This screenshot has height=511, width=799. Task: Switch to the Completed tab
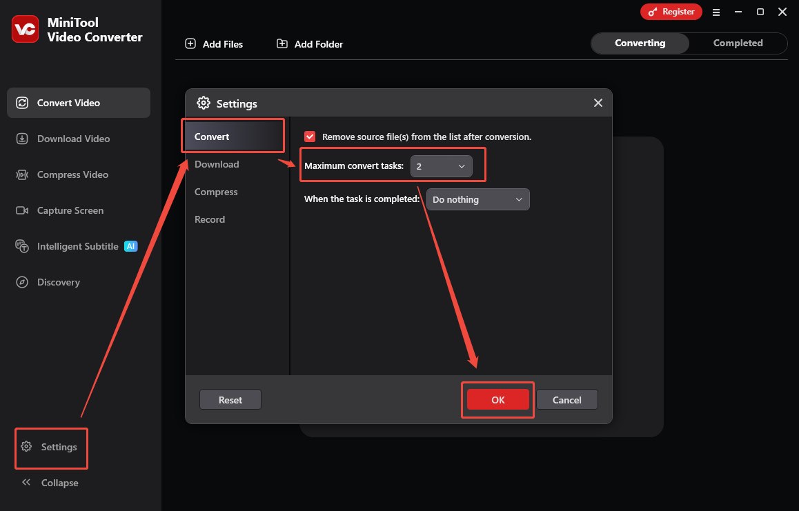(738, 43)
